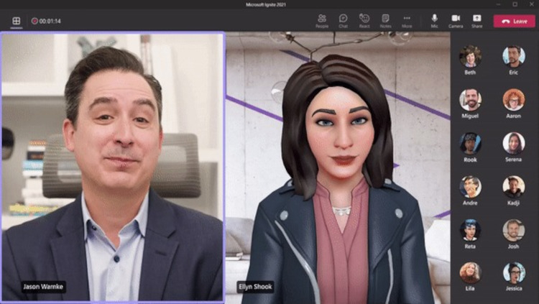Viewport: 539px width, 304px height.
Task: Click the recording timer indicator
Action: pos(46,21)
